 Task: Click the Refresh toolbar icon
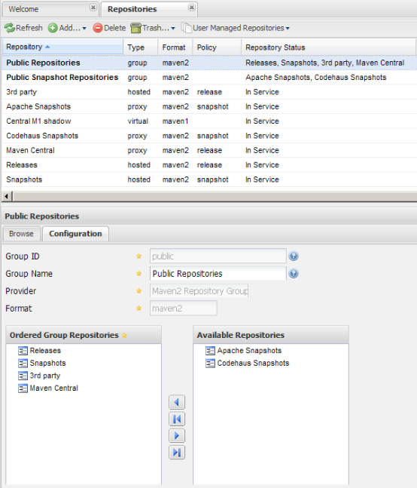tap(10, 28)
